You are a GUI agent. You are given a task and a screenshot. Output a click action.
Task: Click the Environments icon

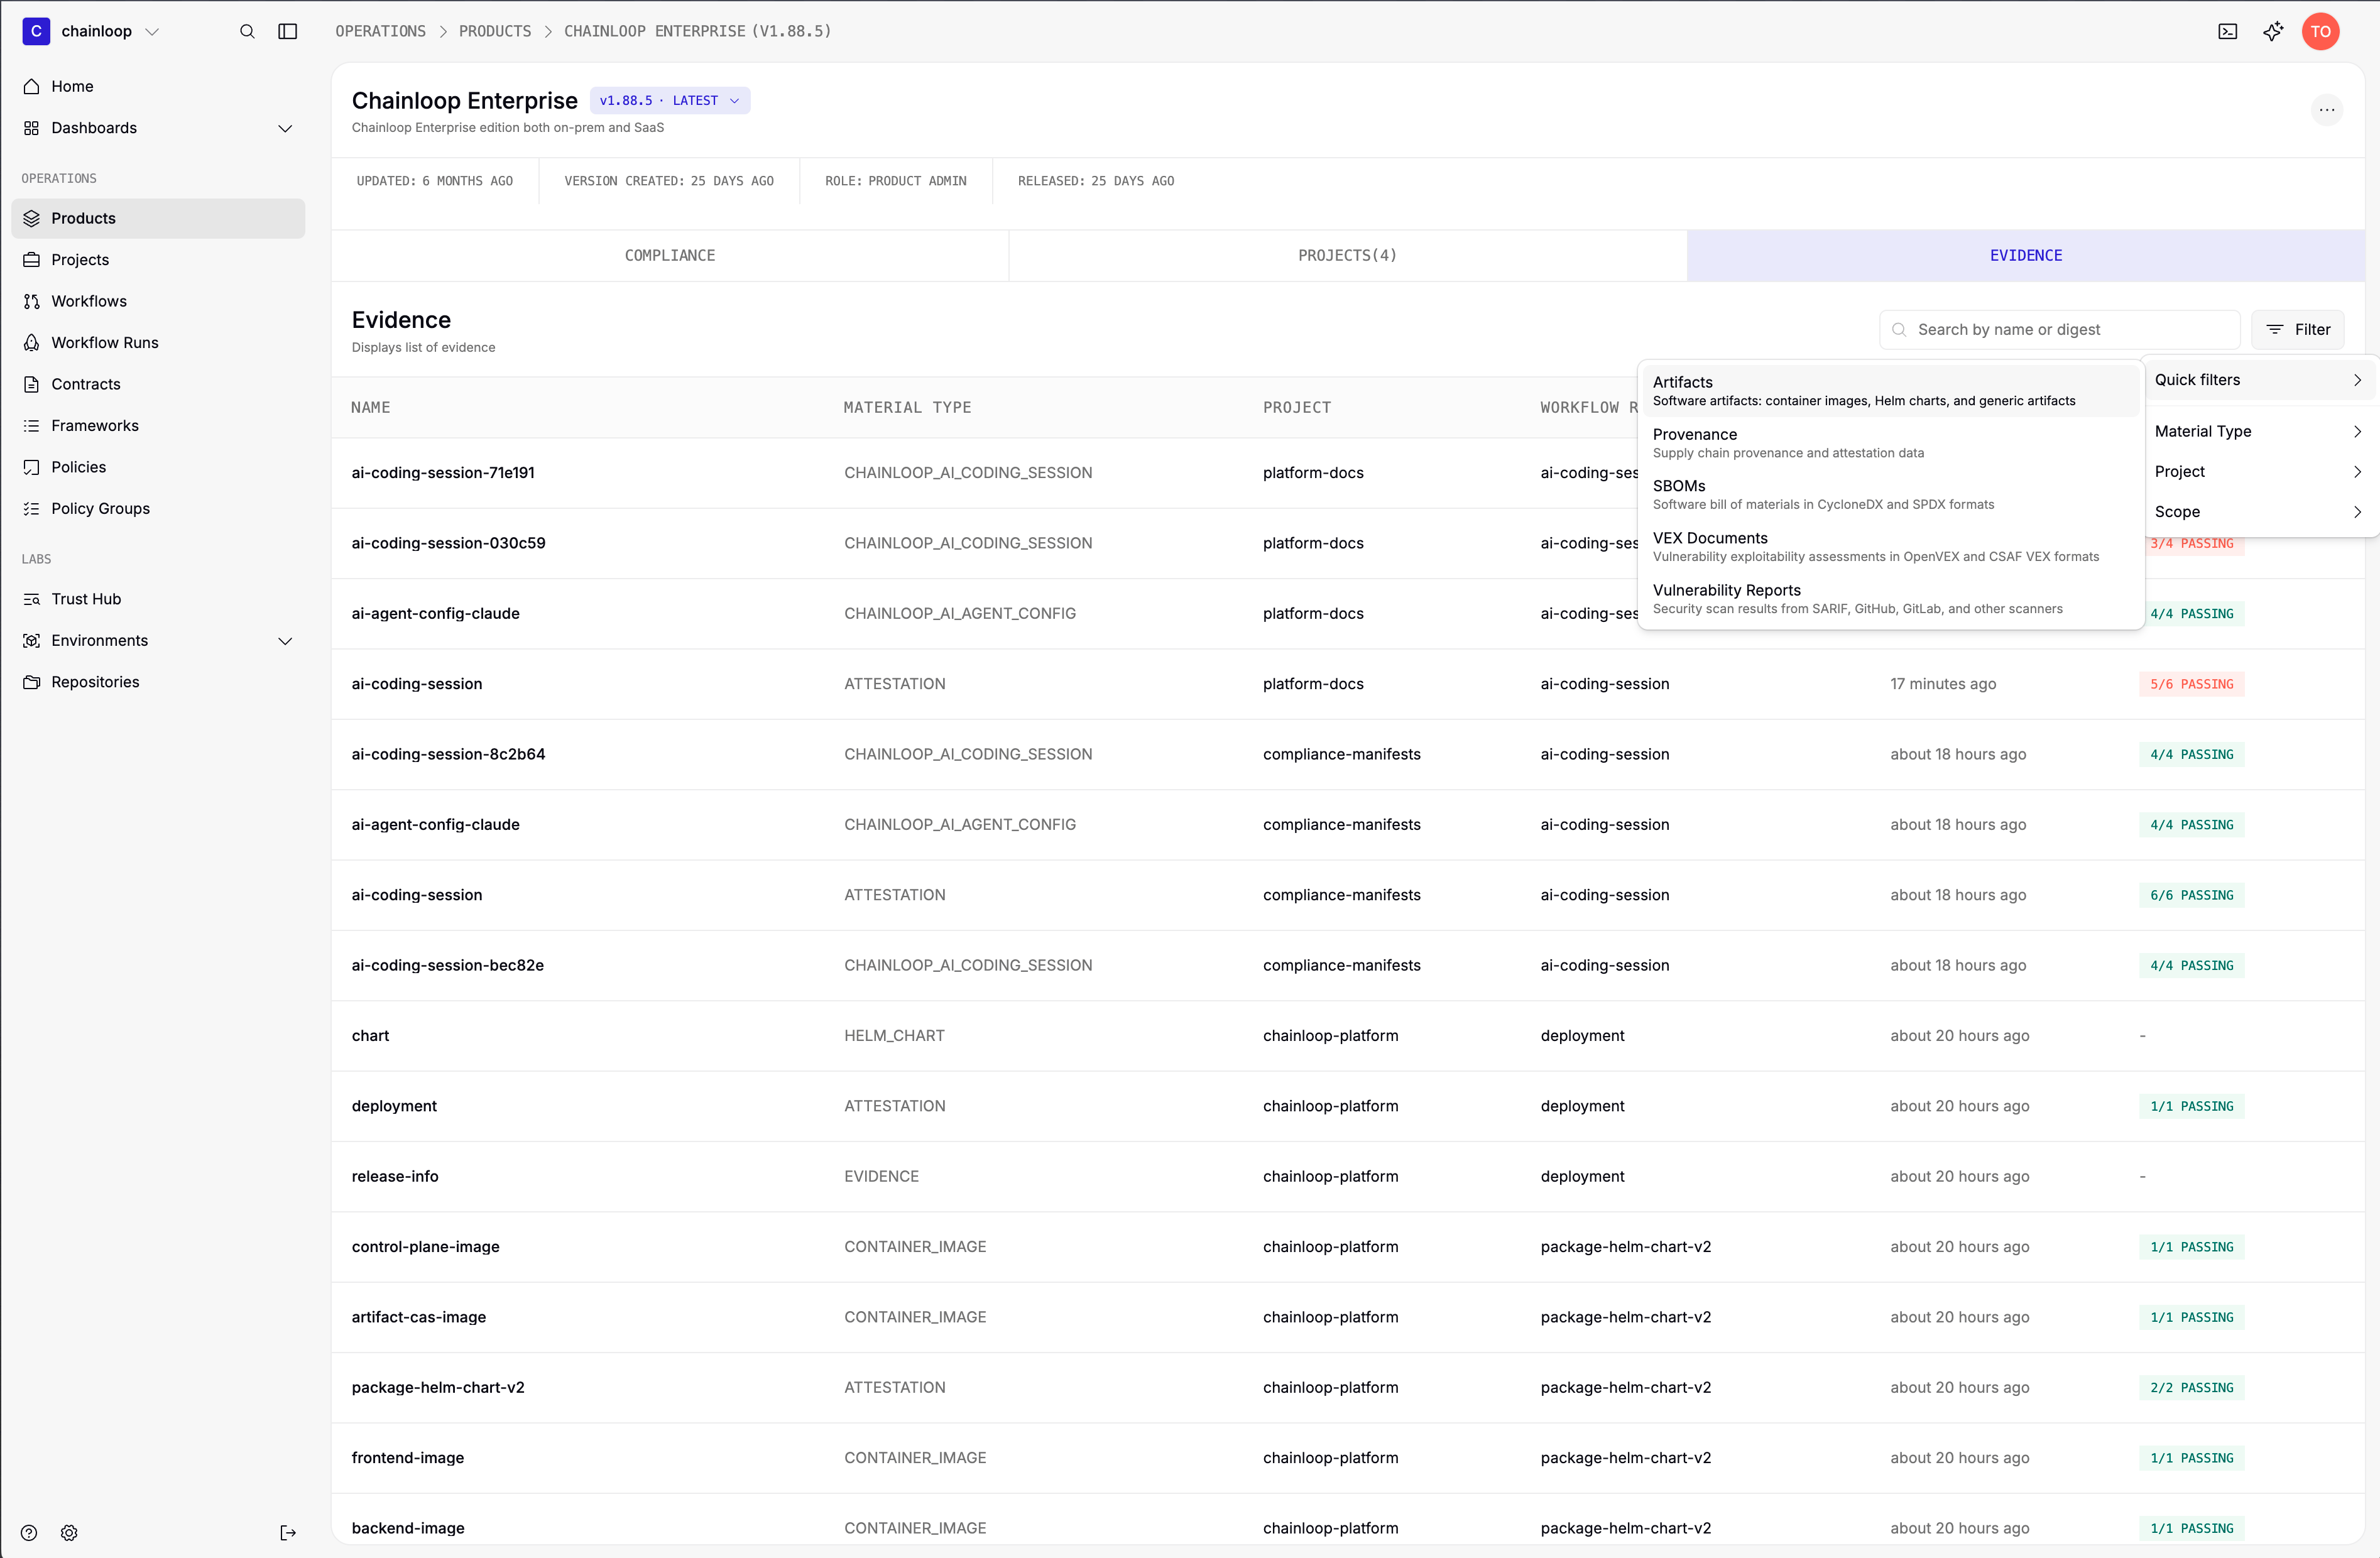(x=32, y=641)
